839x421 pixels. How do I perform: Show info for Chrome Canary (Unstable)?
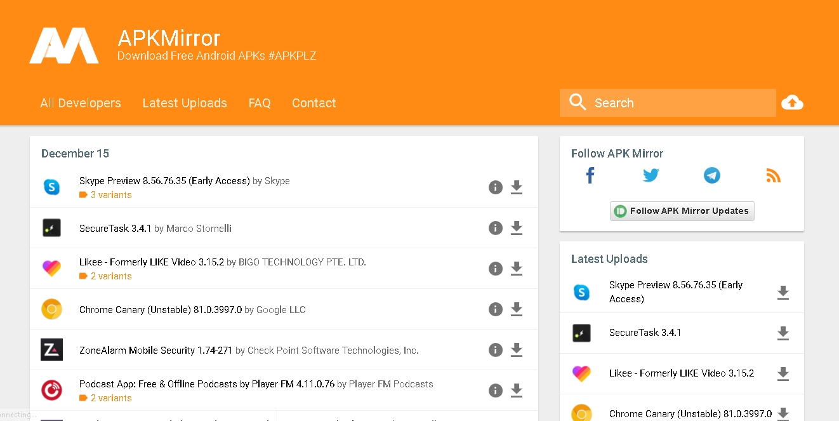tap(496, 309)
